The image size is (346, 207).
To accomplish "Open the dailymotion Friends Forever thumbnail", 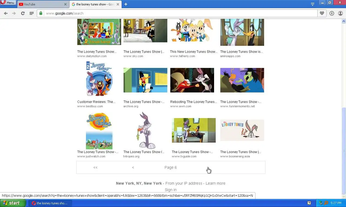I will coord(99,32).
